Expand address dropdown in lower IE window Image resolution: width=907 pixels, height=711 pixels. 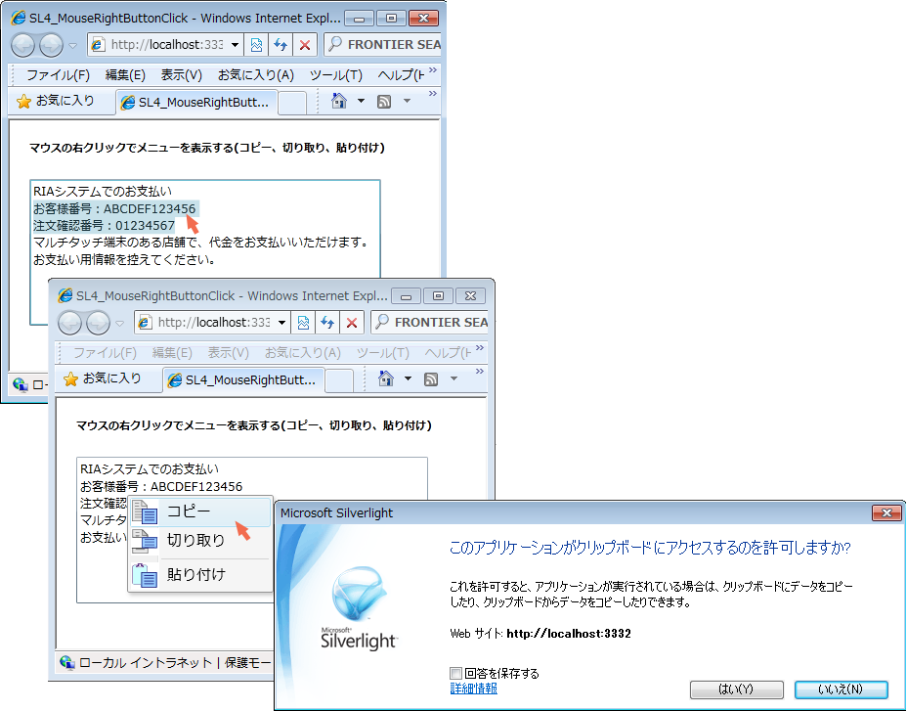tap(281, 323)
